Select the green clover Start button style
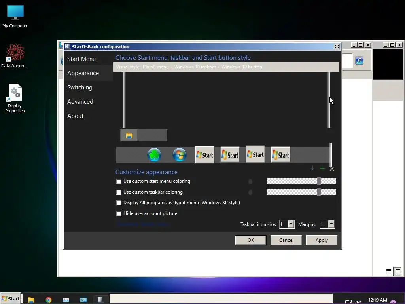Viewport: 405px width, 304px height. (x=154, y=155)
